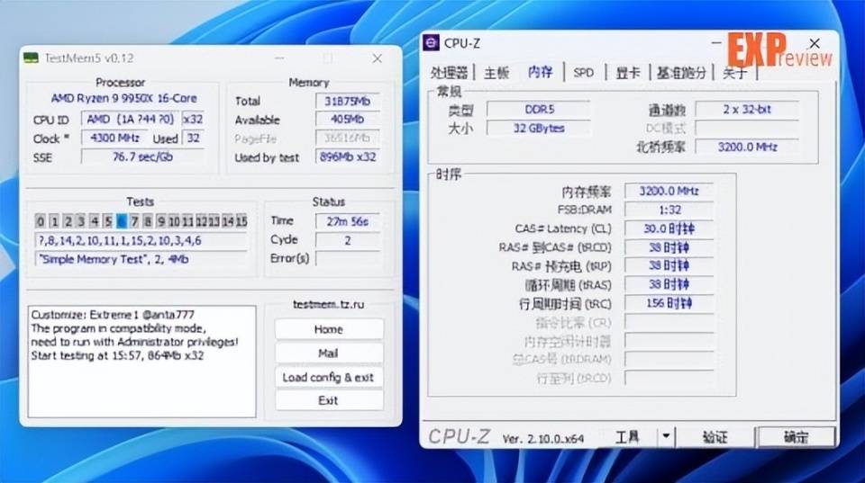Open the 关于 tab in CPU-Z
The height and width of the screenshot is (483, 865).
click(734, 72)
